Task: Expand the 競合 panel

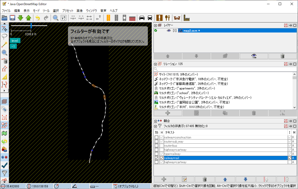Action: tap(156, 121)
